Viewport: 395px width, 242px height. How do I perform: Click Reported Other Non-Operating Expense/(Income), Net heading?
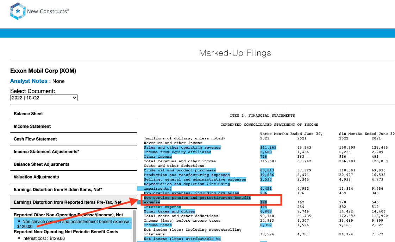(68, 215)
